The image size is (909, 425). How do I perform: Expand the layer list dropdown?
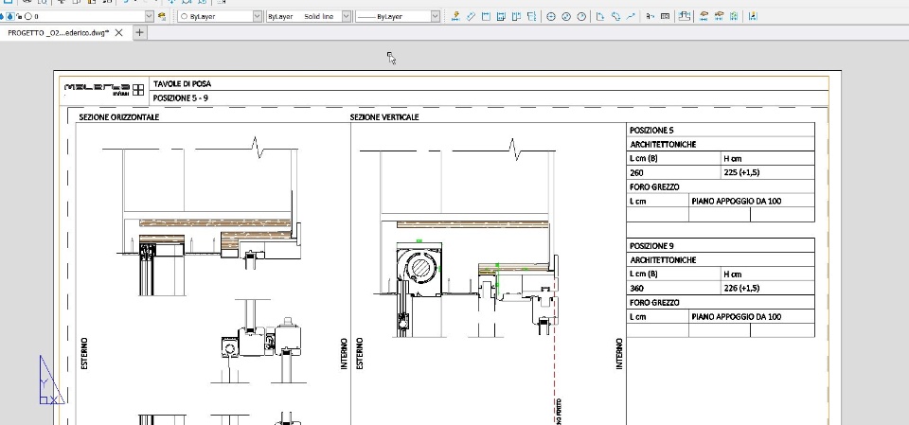(149, 16)
